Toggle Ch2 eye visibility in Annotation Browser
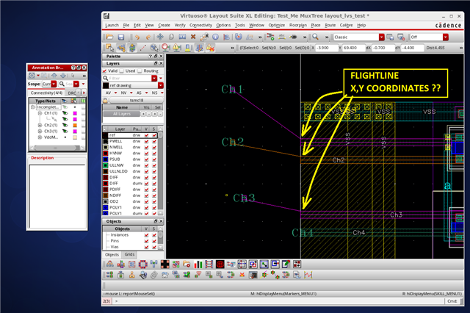The image size is (470, 313). [65, 126]
